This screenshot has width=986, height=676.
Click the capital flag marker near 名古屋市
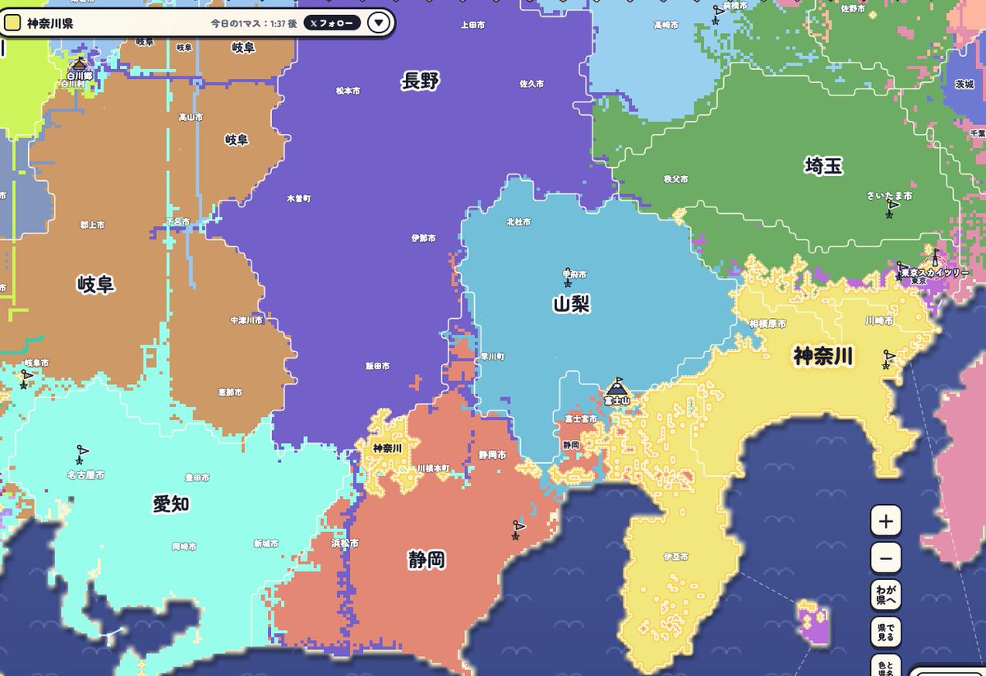(81, 454)
